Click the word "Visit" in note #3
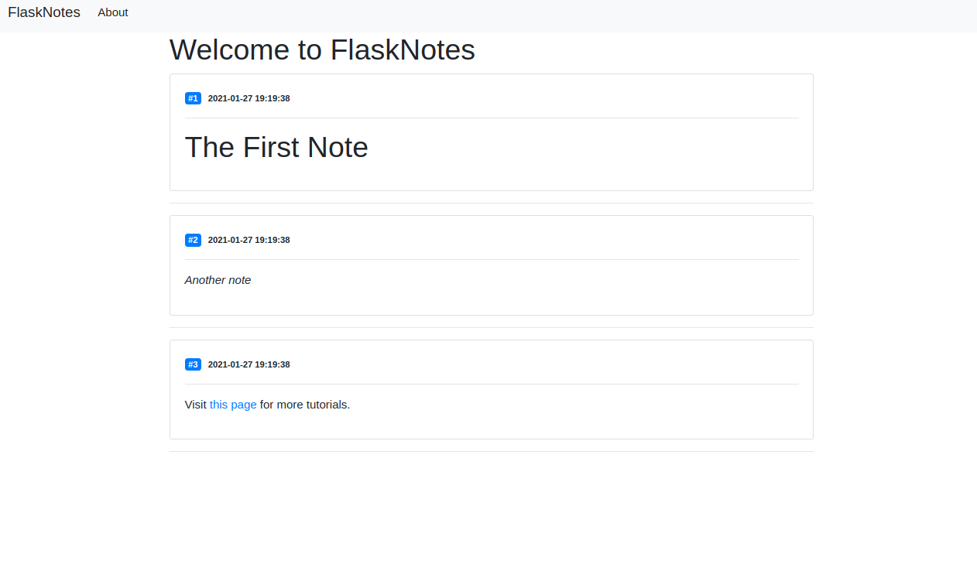The height and width of the screenshot is (588, 977). [x=196, y=405]
